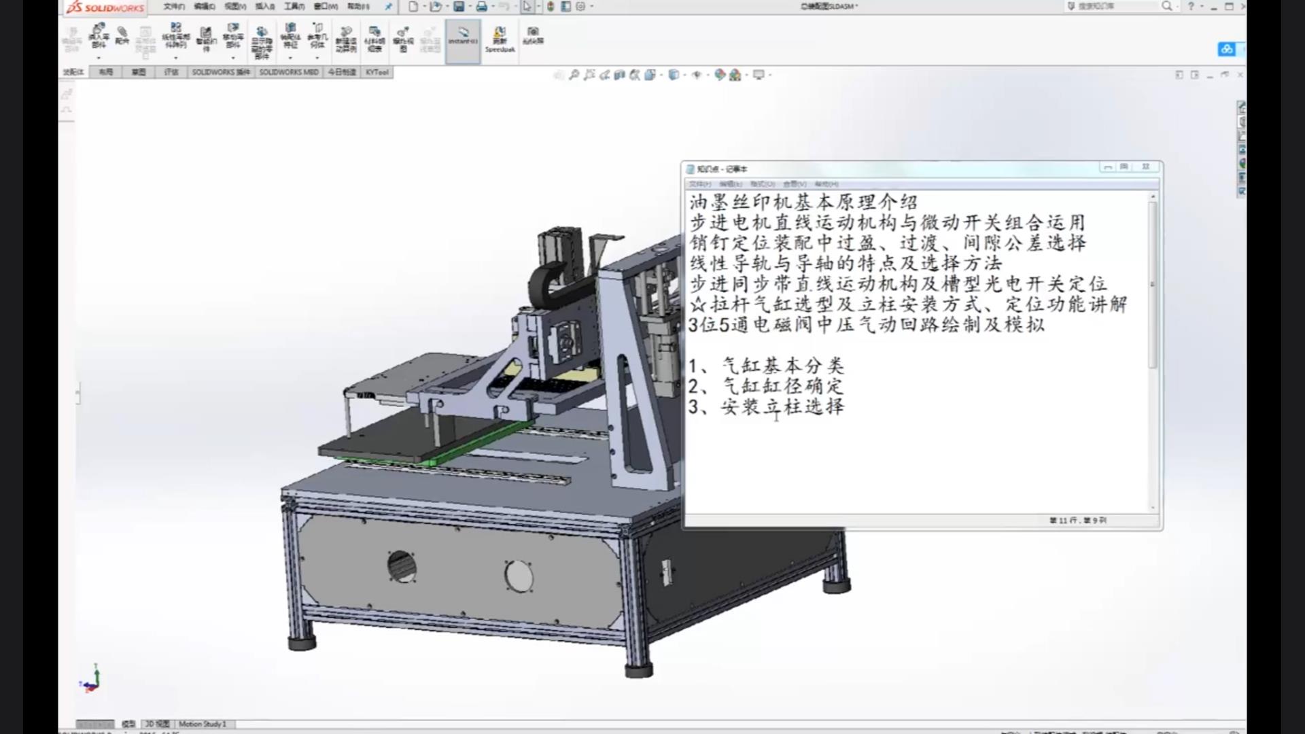Click the Take Snapshot camera tool
This screenshot has height=734, width=1305.
(x=533, y=35)
